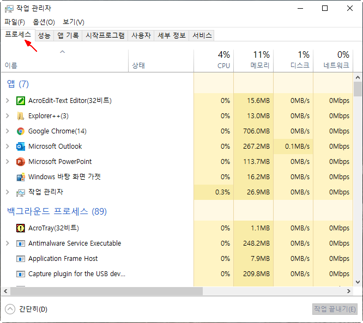Sort by the 메모리 column header
The width and height of the screenshot is (363, 323).
pyautogui.click(x=253, y=61)
